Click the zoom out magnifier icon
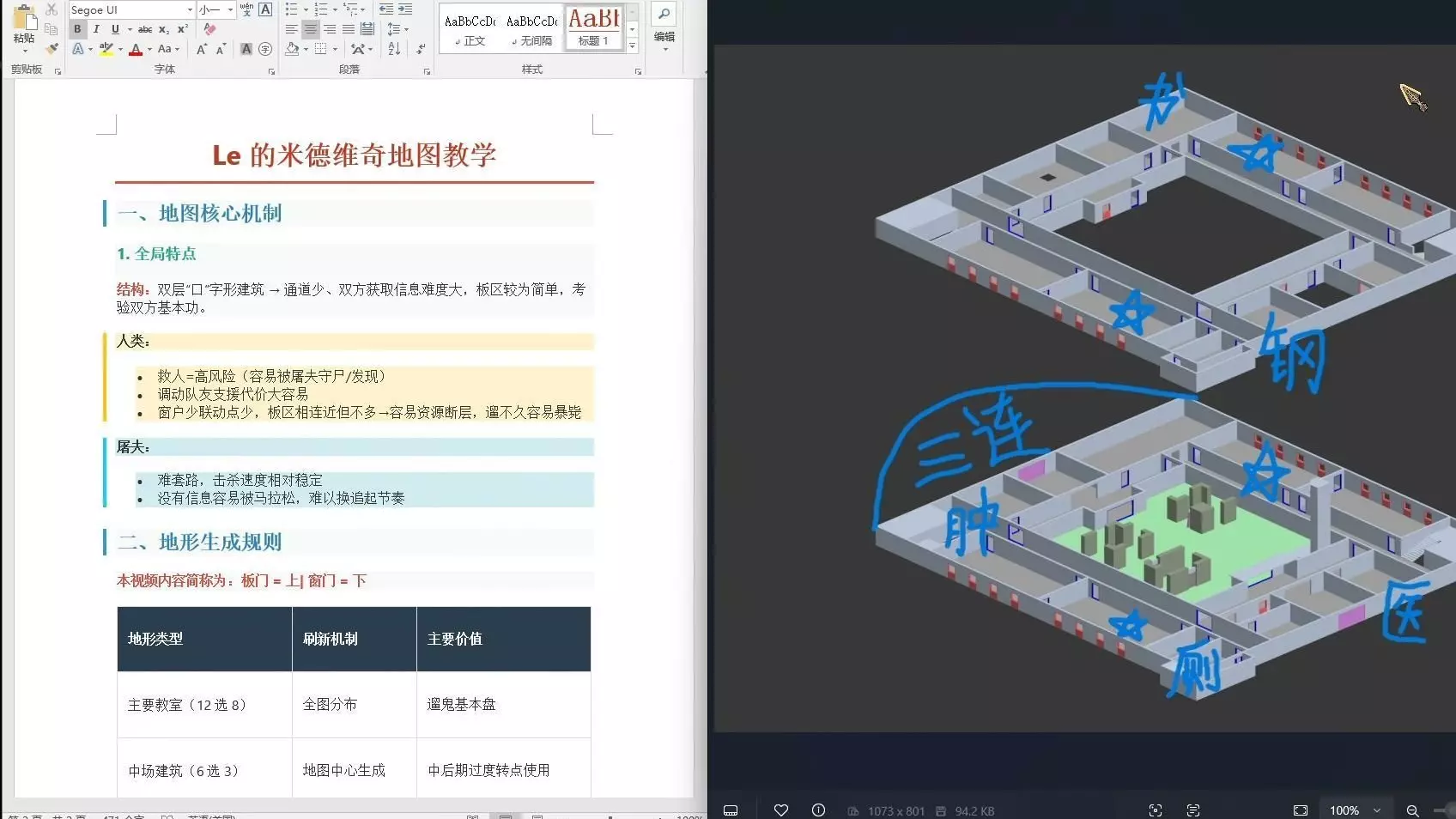 (1412, 810)
